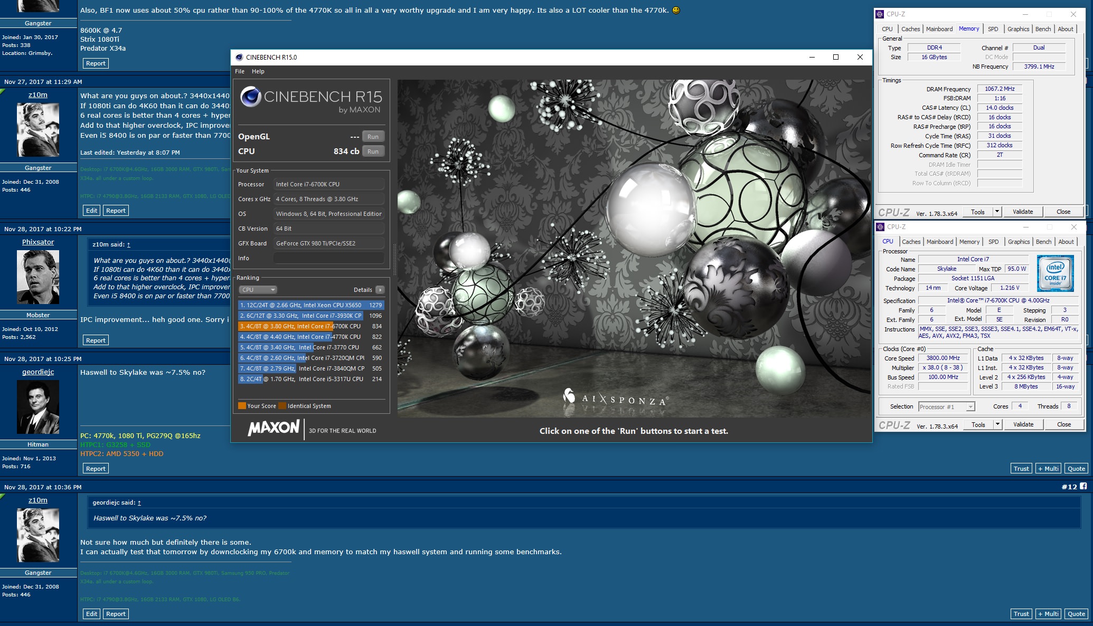The height and width of the screenshot is (626, 1093).
Task: Click DRAM Frequency value 1067.2 MHz
Action: (1000, 89)
